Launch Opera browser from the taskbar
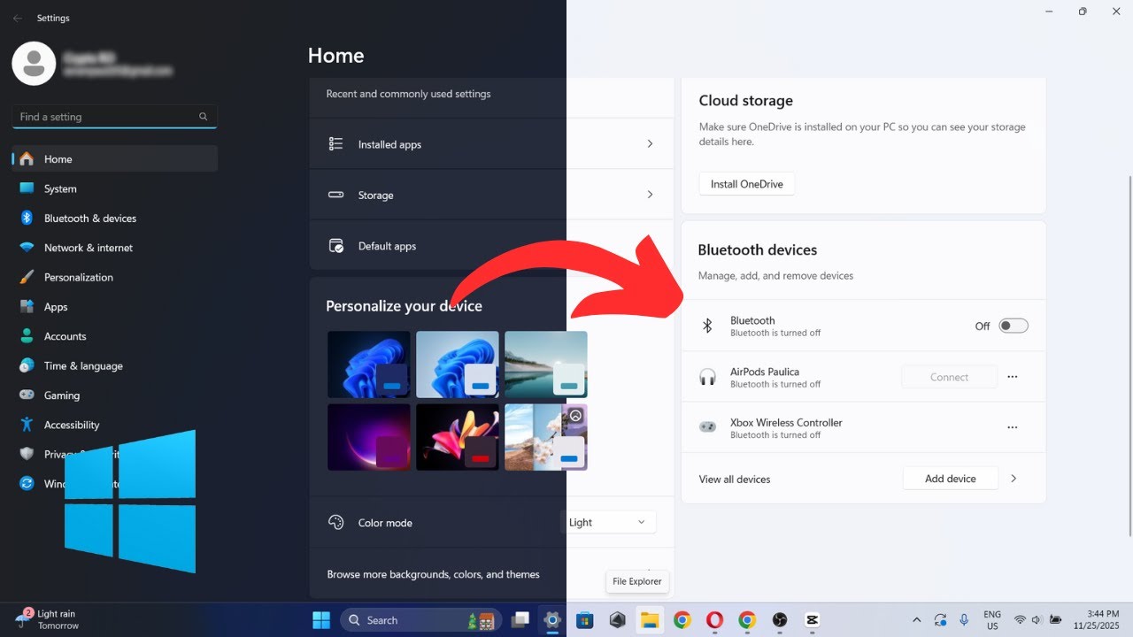 click(714, 620)
